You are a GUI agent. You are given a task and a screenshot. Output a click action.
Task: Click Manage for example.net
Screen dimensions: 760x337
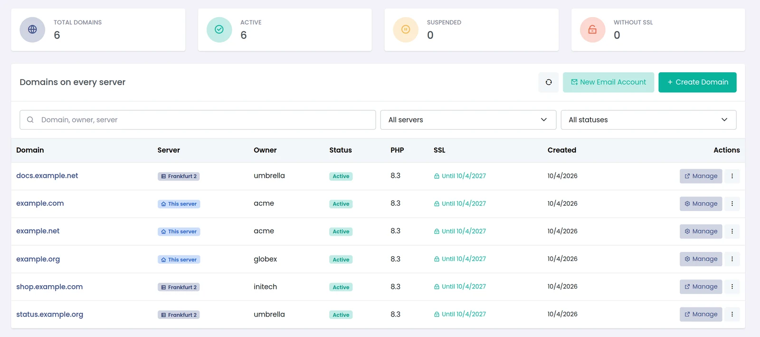[701, 231]
